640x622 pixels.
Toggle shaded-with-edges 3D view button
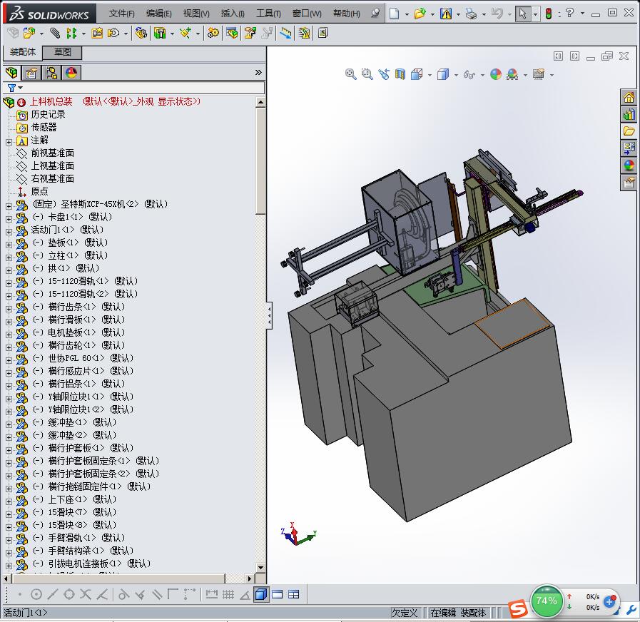(261, 594)
